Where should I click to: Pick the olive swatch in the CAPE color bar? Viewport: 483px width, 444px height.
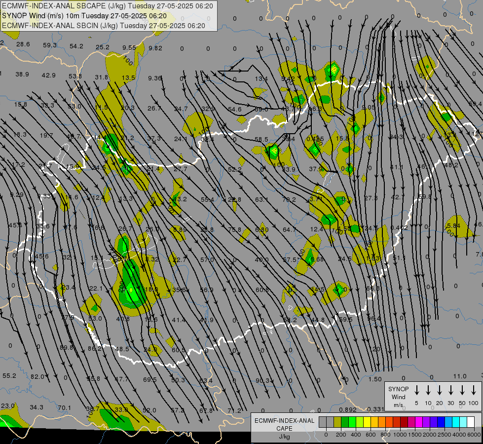coord(337,422)
